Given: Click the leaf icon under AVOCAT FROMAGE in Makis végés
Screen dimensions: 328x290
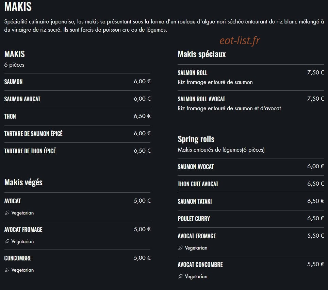Looking at the screenshot, I should pyautogui.click(x=7, y=241).
